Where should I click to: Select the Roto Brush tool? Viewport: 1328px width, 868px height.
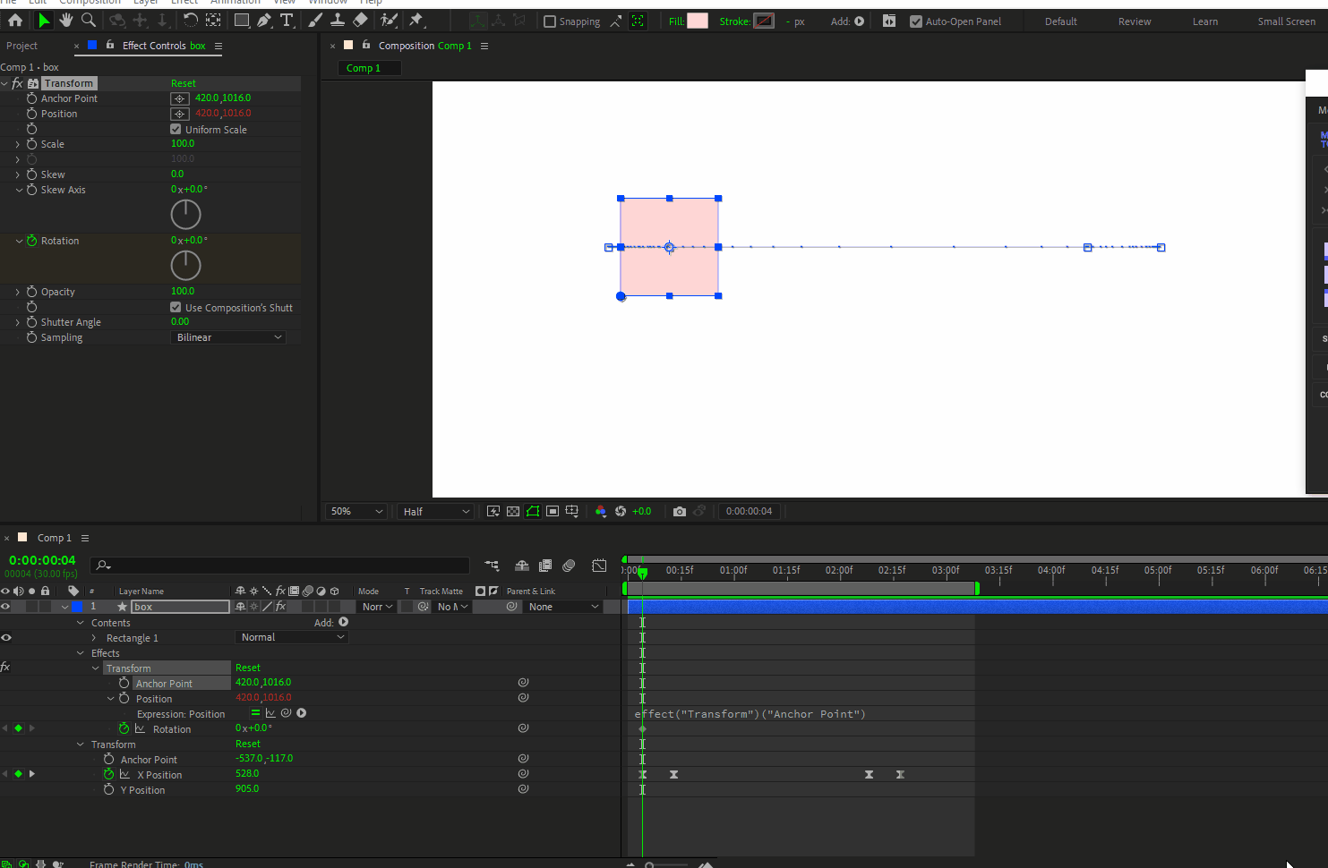coord(389,20)
